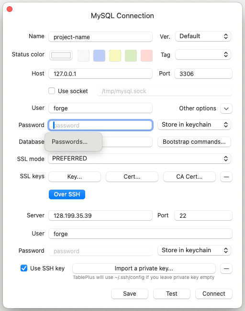This screenshot has width=245, height=311.
Task: Click the Test button
Action: click(172, 293)
